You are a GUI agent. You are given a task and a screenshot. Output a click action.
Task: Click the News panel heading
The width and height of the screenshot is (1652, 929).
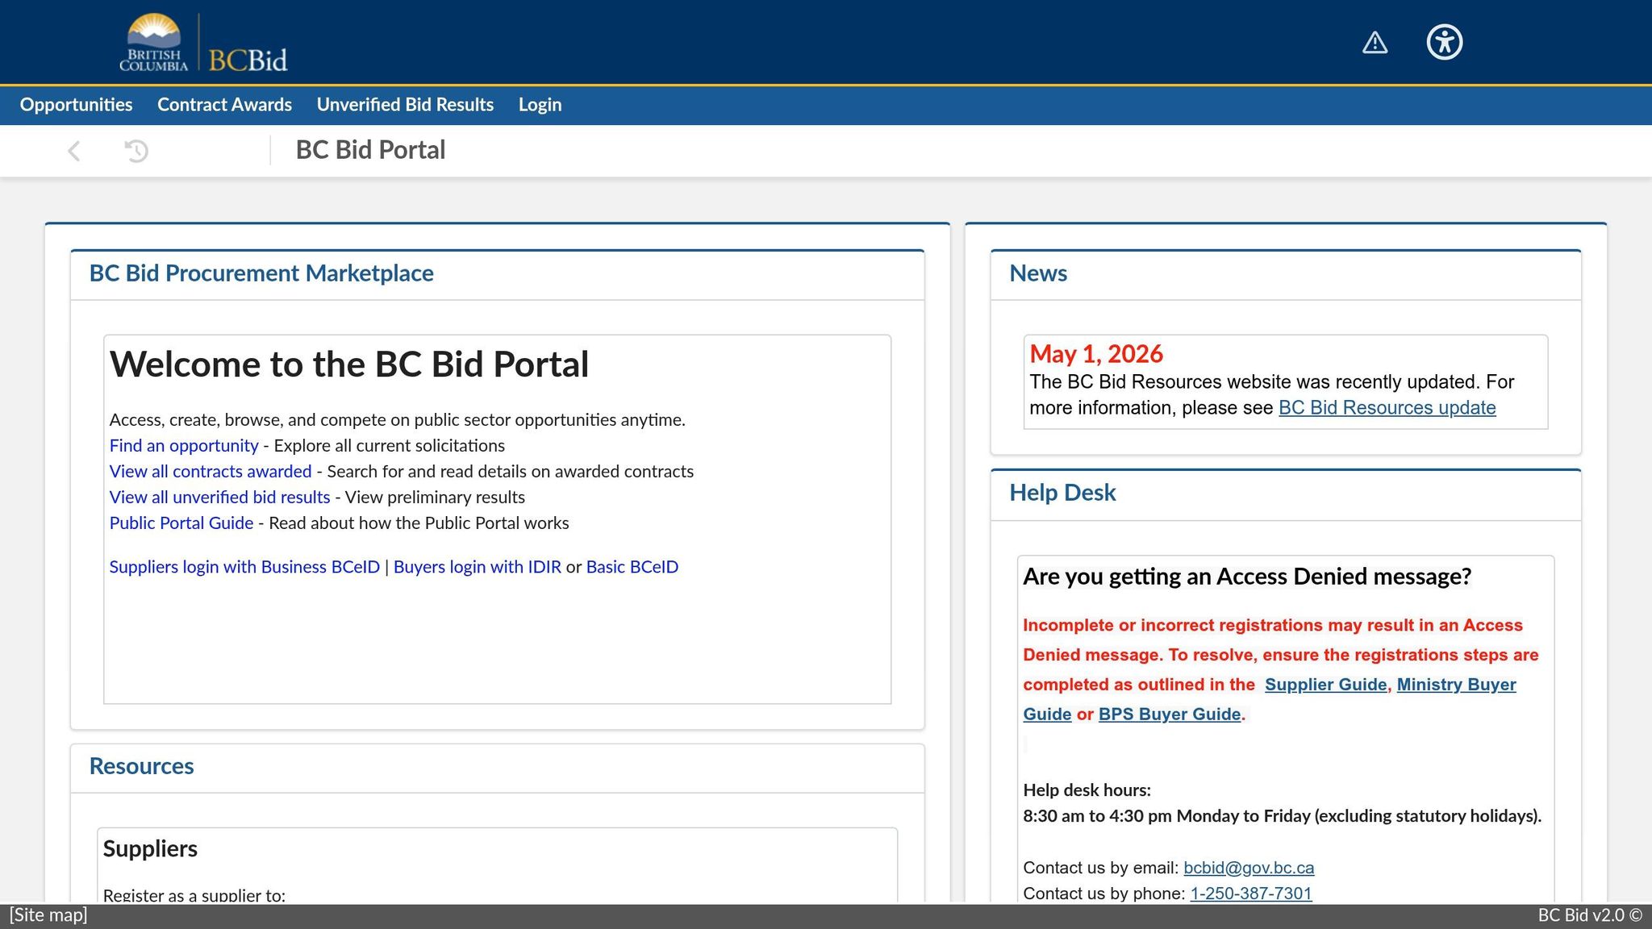tap(1038, 273)
